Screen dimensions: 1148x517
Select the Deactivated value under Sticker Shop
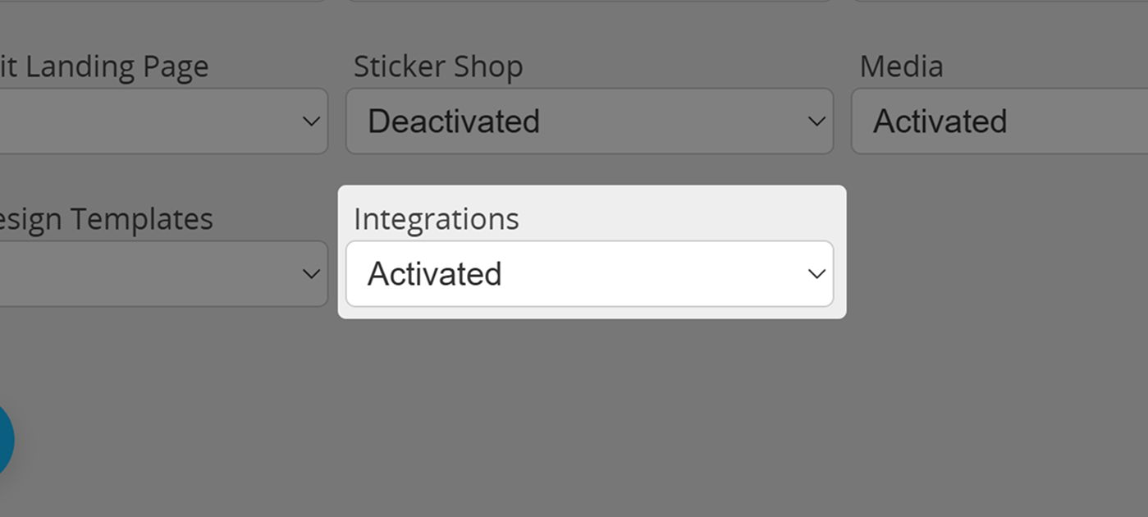[454, 121]
